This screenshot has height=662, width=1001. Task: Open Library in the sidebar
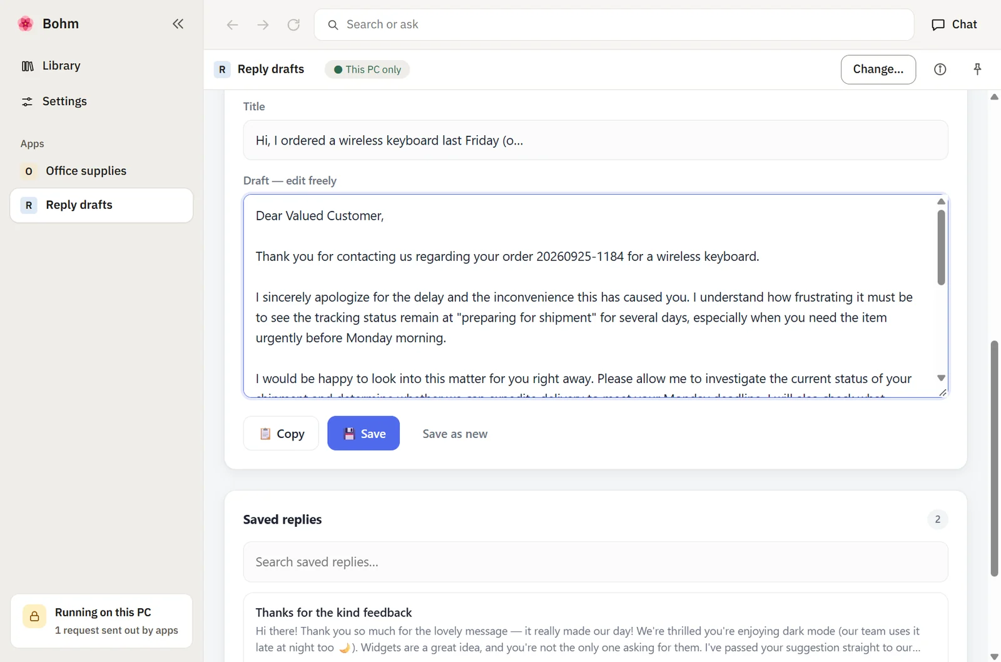[101, 66]
